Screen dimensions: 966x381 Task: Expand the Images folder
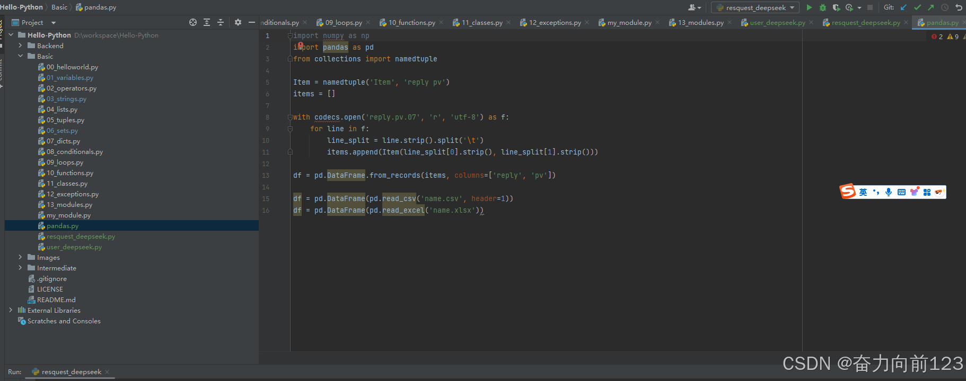[21, 257]
